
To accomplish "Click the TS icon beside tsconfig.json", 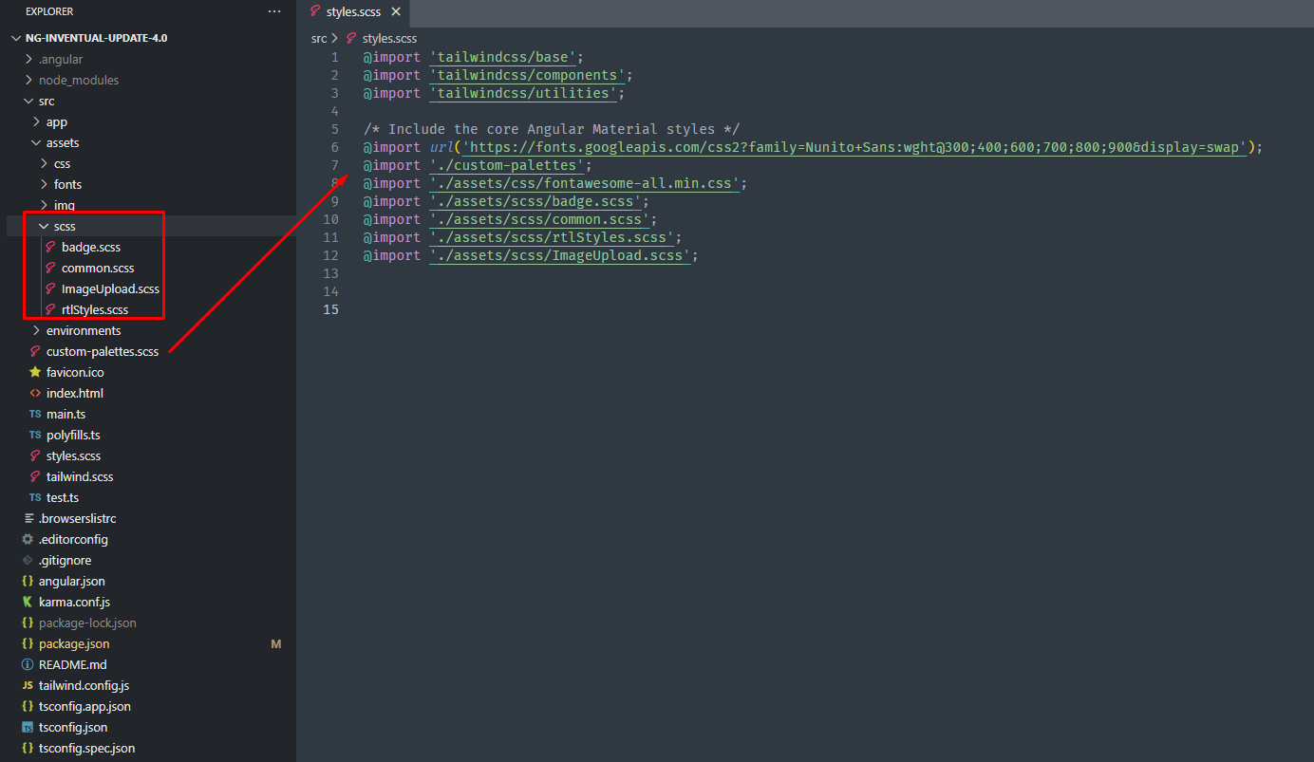I will tap(28, 727).
